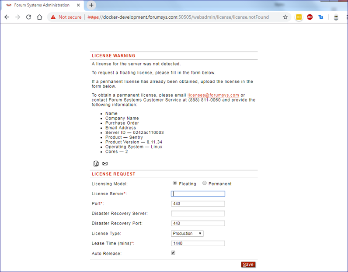This screenshot has width=348, height=272.
Task: Select the Floating licensing model
Action: point(175,183)
